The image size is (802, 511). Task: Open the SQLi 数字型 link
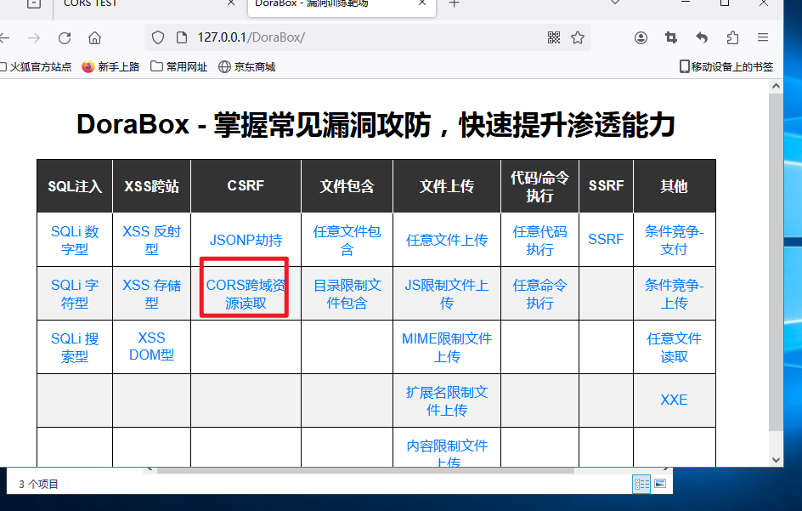75,241
